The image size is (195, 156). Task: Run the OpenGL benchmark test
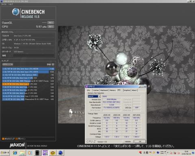[51, 22]
